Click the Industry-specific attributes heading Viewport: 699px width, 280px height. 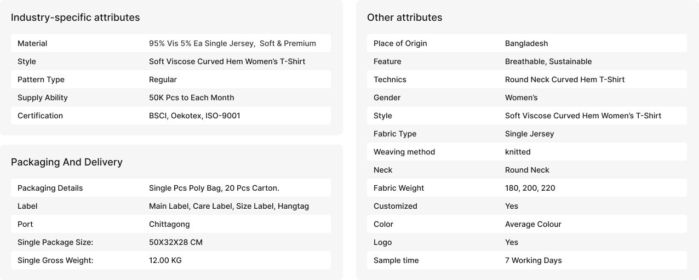coord(75,18)
